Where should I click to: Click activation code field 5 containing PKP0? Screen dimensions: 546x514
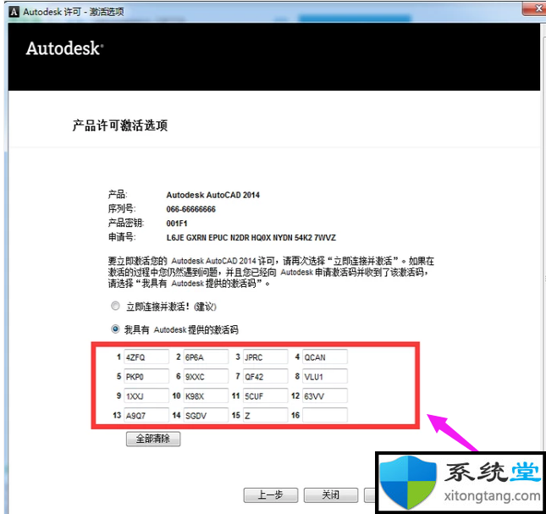coord(146,377)
